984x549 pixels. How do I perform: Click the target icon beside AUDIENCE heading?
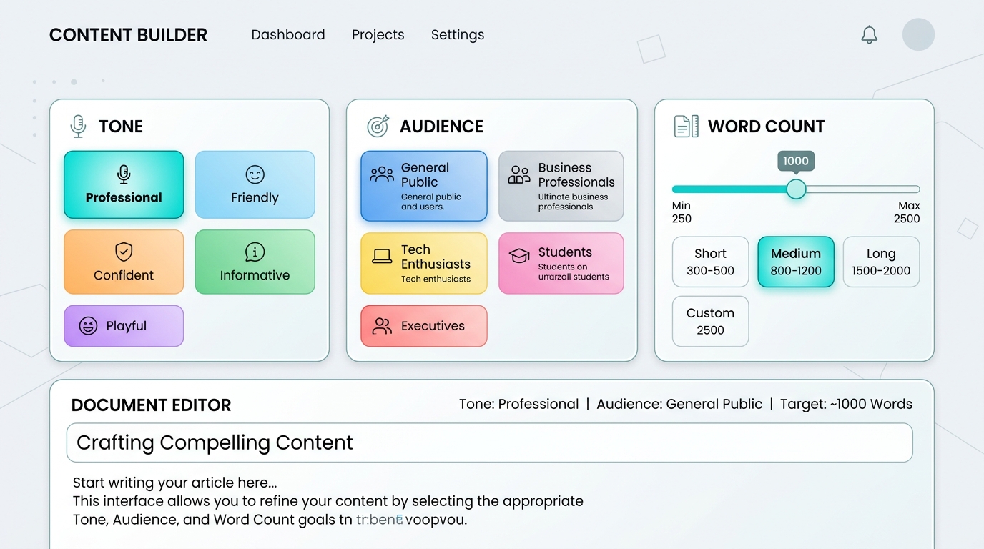coord(378,127)
